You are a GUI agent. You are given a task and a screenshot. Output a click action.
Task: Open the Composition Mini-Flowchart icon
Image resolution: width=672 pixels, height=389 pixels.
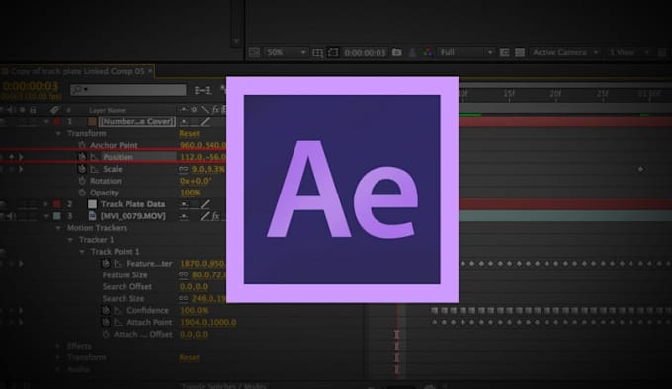click(x=203, y=90)
